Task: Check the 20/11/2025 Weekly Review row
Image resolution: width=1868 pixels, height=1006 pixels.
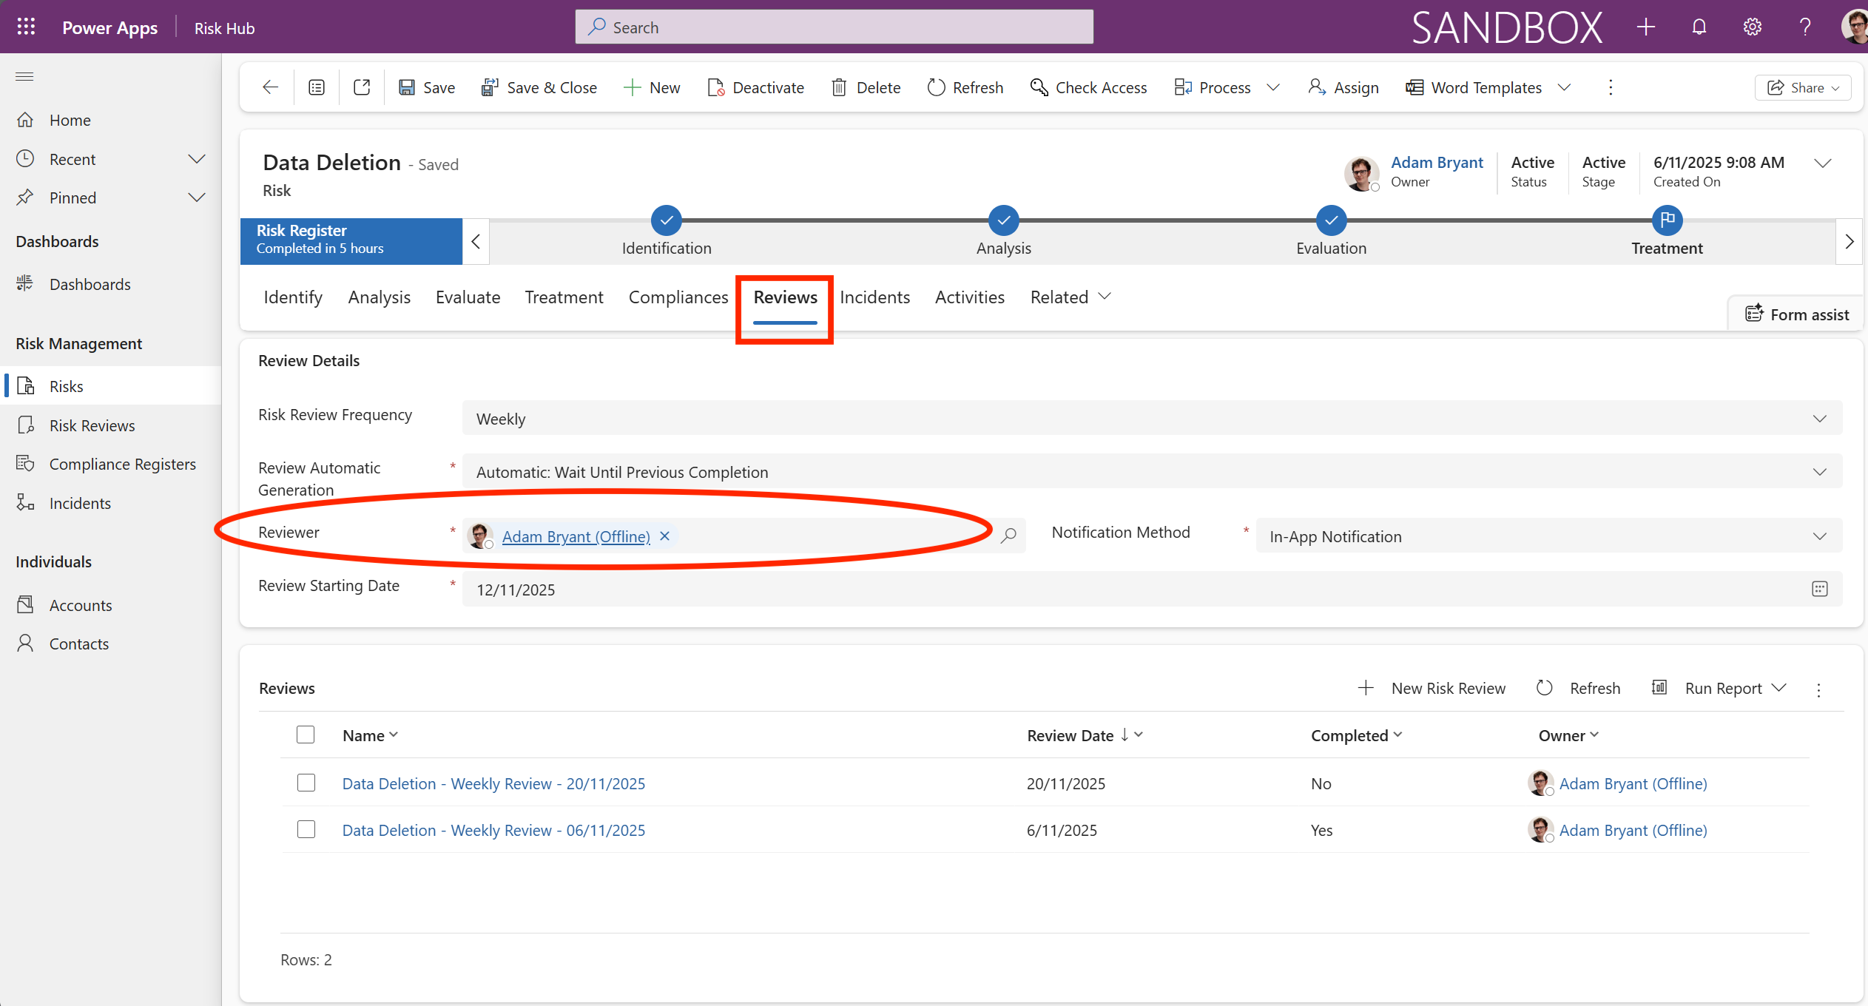Action: click(306, 783)
